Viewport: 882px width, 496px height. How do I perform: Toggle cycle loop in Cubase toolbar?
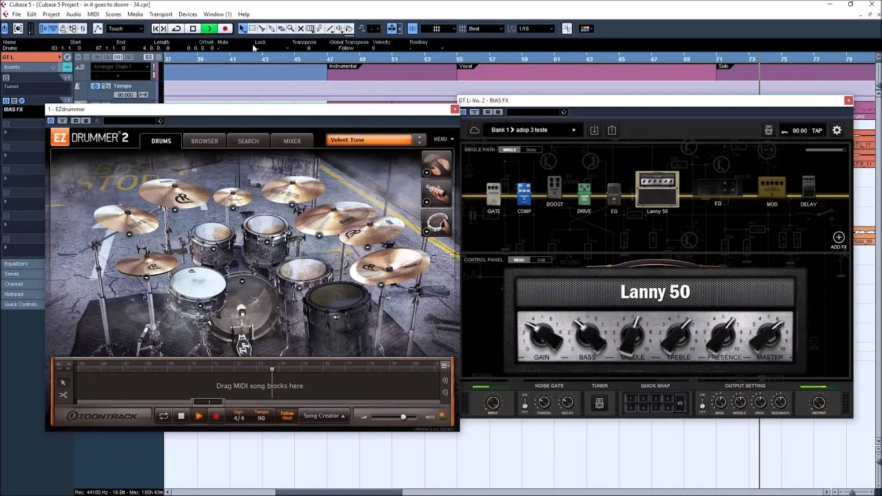point(176,29)
